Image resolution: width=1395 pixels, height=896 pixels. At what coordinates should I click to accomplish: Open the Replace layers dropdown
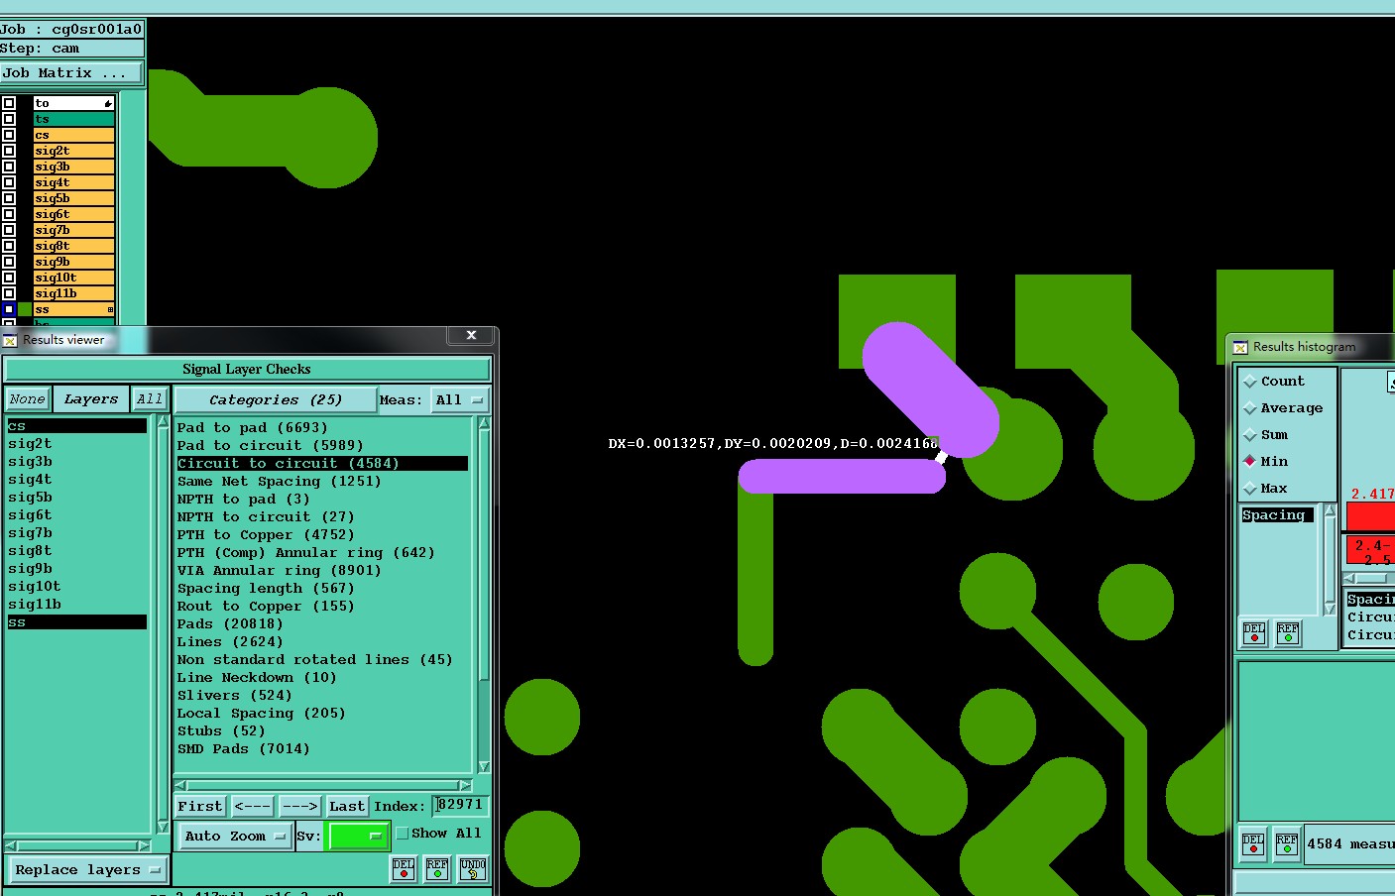pyautogui.click(x=87, y=869)
